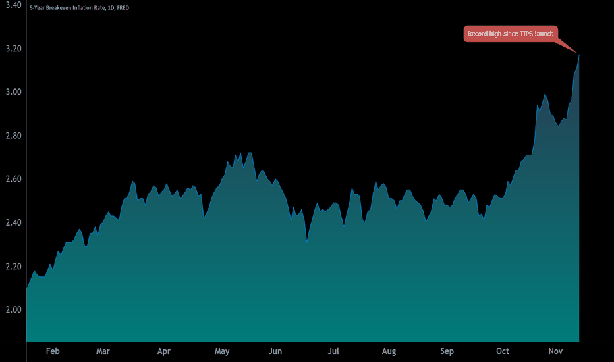Click the 2.20 price axis label
Viewport: 614px width, 362px height.
point(14,267)
